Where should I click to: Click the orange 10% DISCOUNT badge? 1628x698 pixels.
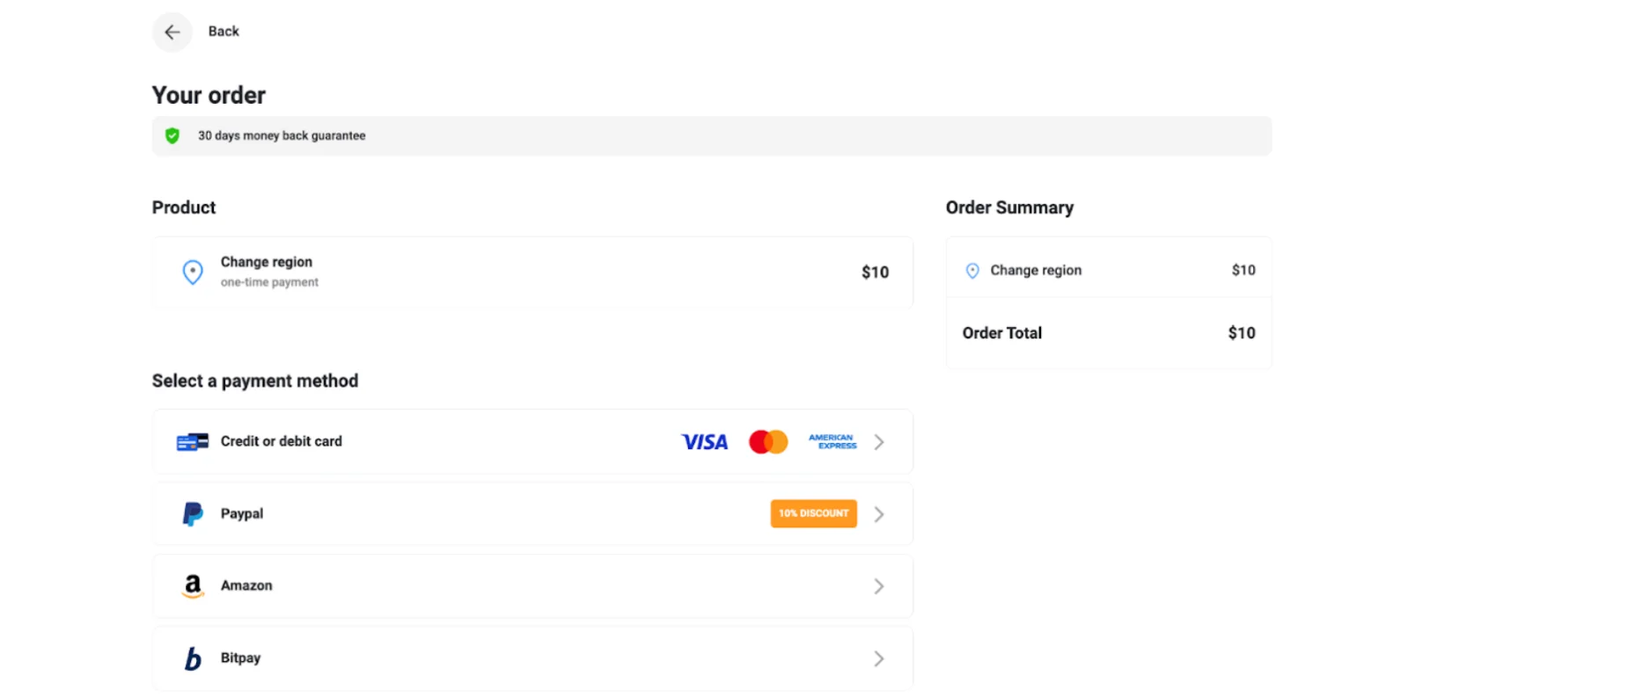click(813, 513)
